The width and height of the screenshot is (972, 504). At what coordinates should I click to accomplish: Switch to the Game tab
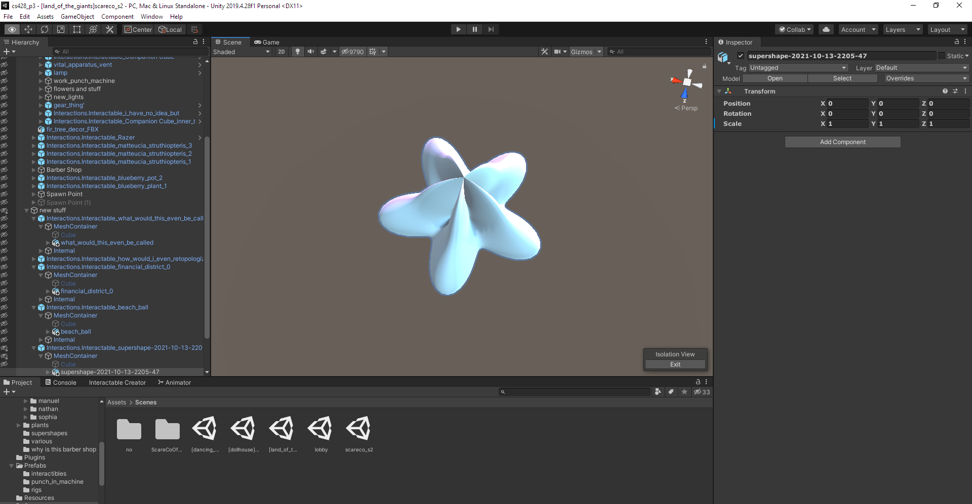267,42
